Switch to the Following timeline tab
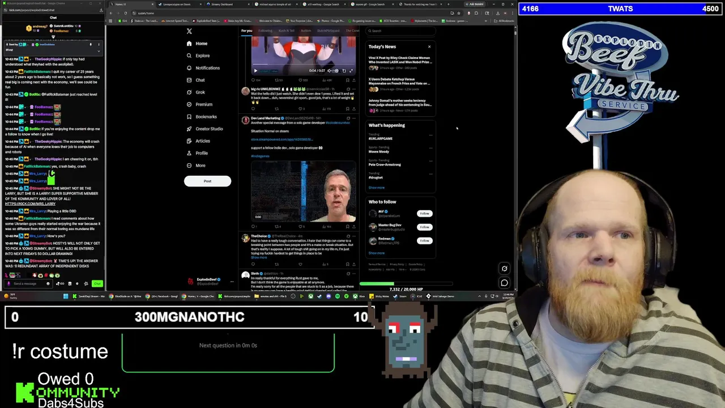725x408 pixels. (265, 31)
